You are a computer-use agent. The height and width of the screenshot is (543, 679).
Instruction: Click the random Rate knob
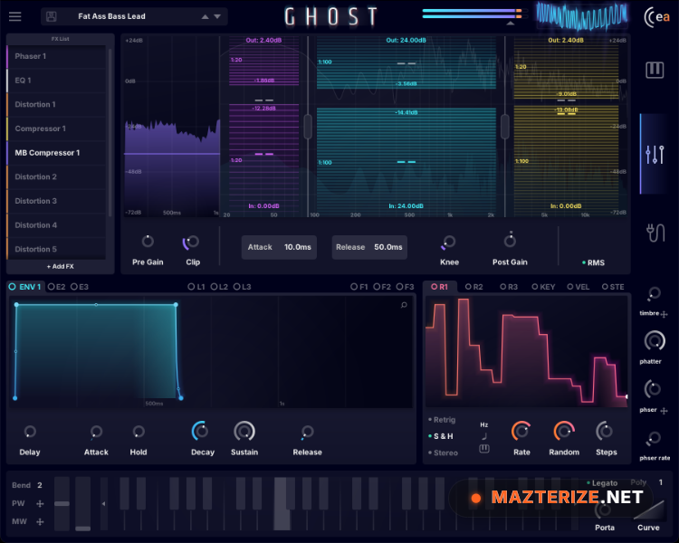coord(521,432)
